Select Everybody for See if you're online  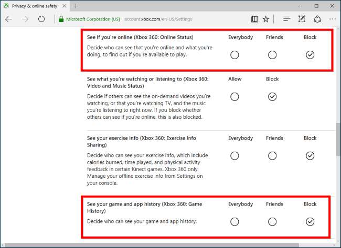[x=235, y=54]
